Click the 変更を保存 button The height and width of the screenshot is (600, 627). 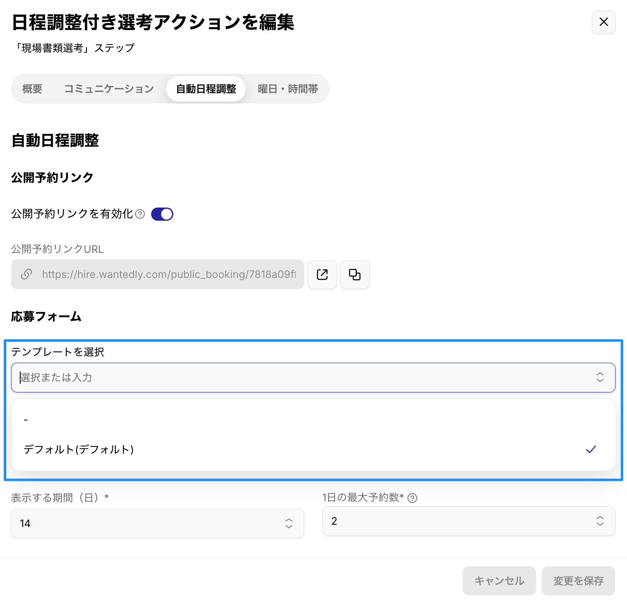578,581
